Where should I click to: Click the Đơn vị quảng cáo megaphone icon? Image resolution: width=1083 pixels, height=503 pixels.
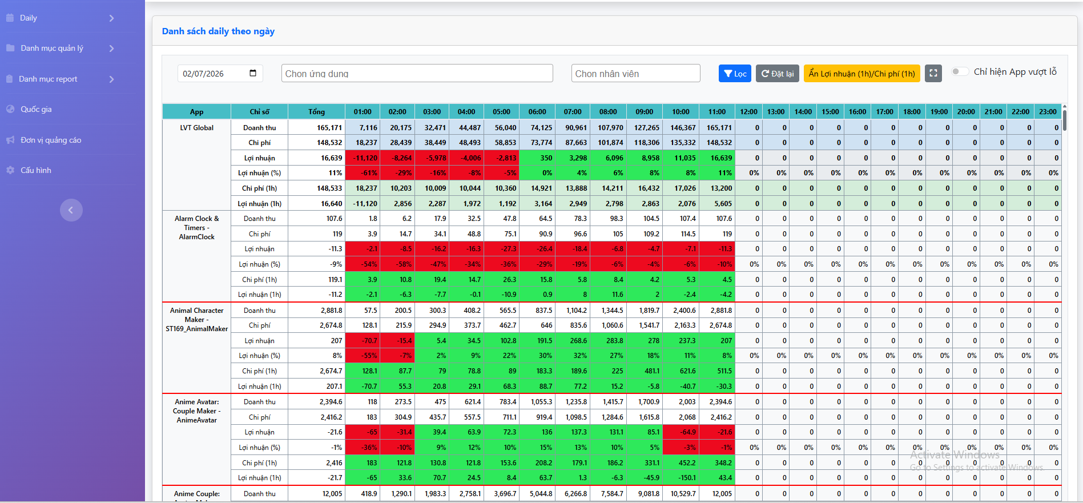click(10, 140)
